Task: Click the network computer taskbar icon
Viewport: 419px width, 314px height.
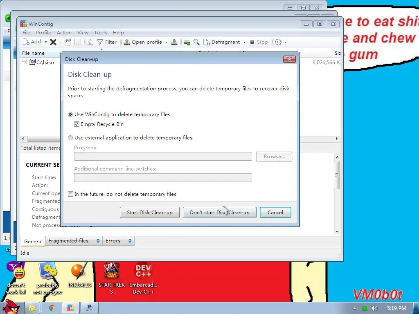Action: click(90, 308)
